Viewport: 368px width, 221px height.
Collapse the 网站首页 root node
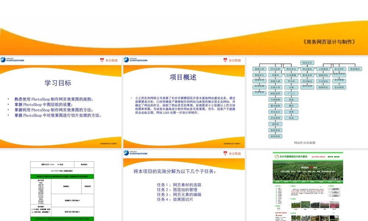[307, 63]
